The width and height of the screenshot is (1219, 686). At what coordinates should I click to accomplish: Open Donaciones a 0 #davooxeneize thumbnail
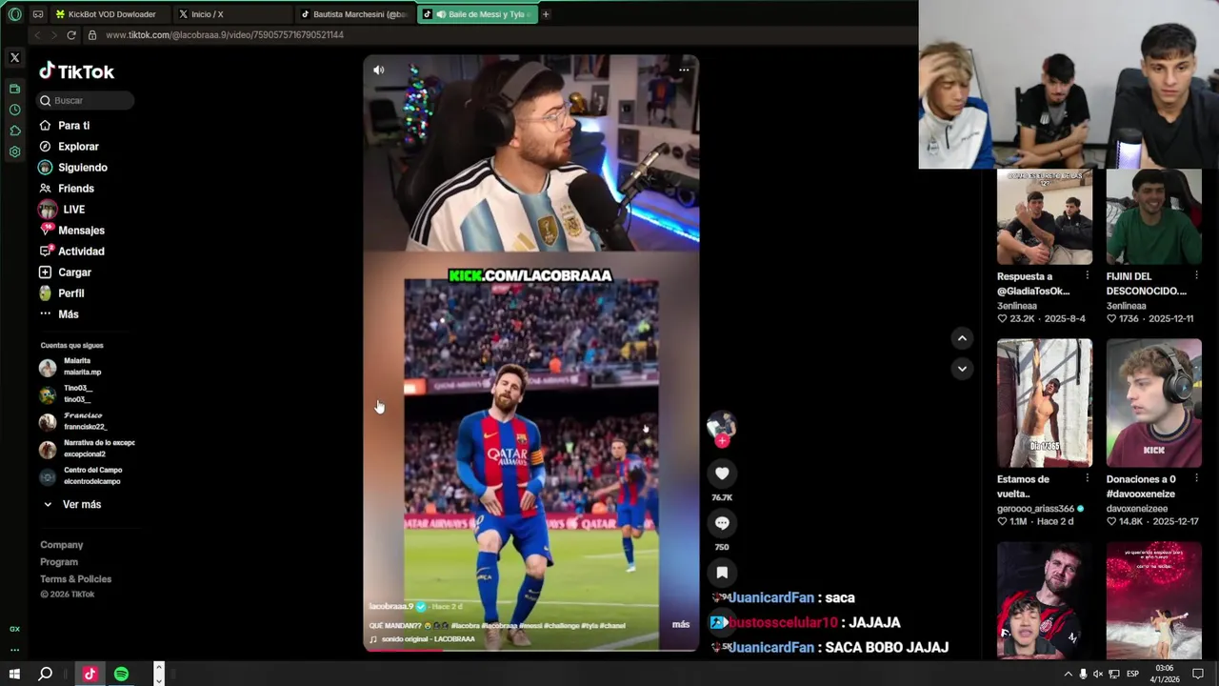pos(1154,403)
